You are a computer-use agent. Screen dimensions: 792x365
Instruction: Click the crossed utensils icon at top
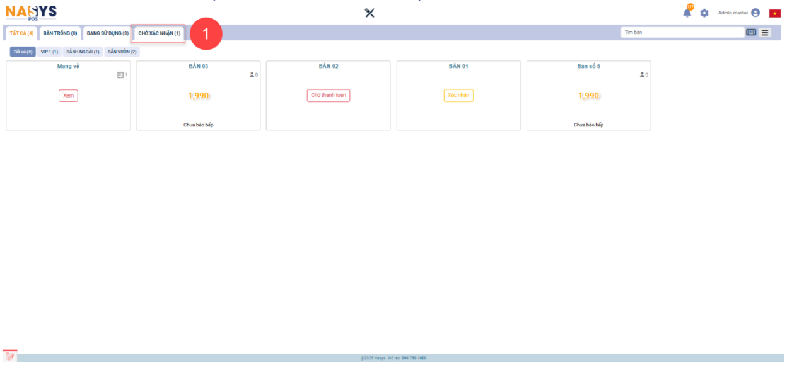point(370,13)
